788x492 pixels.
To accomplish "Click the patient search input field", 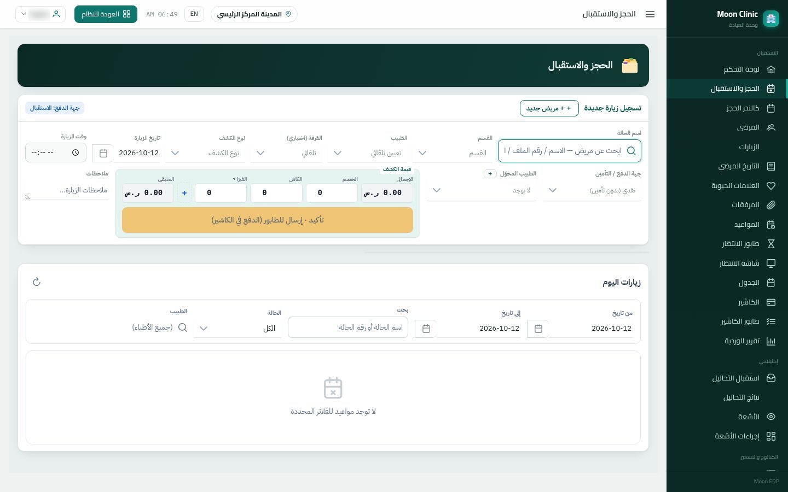I will point(569,151).
